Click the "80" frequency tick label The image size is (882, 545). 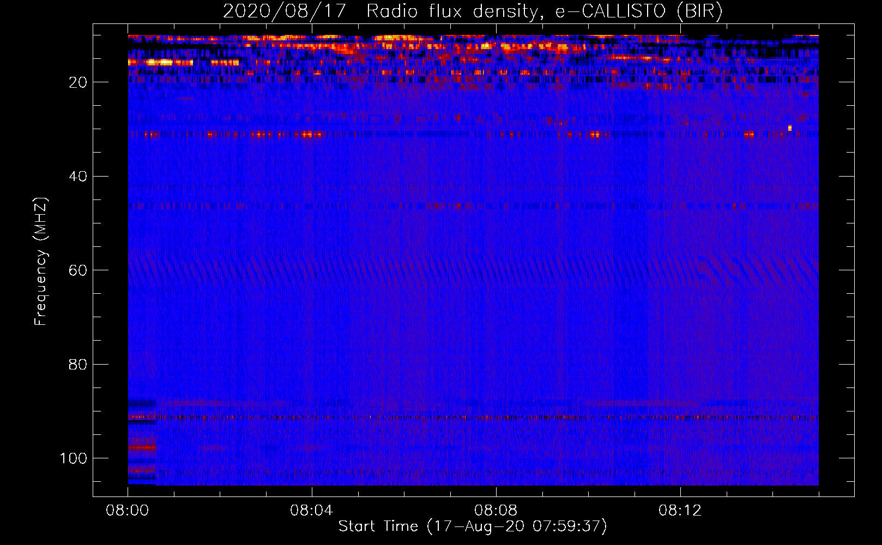[x=78, y=365]
